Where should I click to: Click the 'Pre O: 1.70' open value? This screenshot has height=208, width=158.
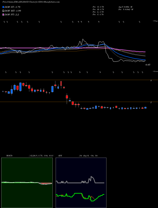point(98,7)
